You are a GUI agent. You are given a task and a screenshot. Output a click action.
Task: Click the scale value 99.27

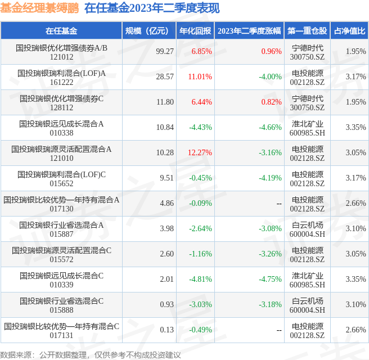click(165, 51)
